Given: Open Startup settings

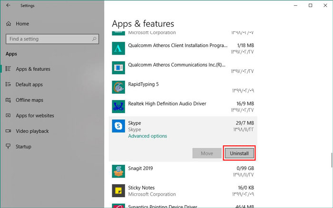Looking at the screenshot, I should click(x=23, y=147).
